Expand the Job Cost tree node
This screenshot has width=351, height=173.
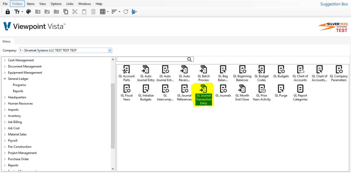(x=5, y=128)
